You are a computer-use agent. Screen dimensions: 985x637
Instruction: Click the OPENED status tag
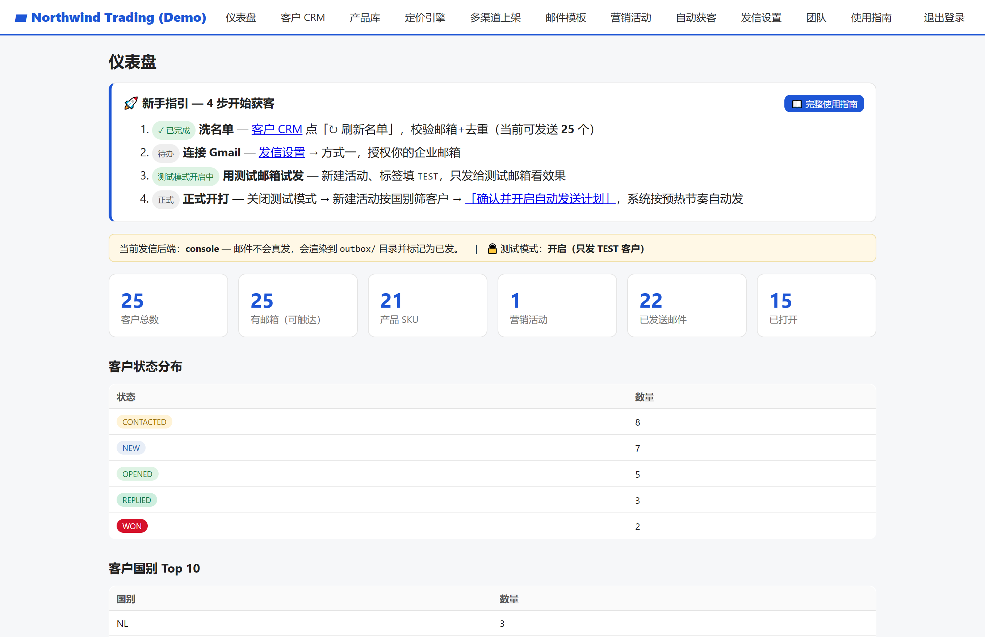pyautogui.click(x=137, y=474)
